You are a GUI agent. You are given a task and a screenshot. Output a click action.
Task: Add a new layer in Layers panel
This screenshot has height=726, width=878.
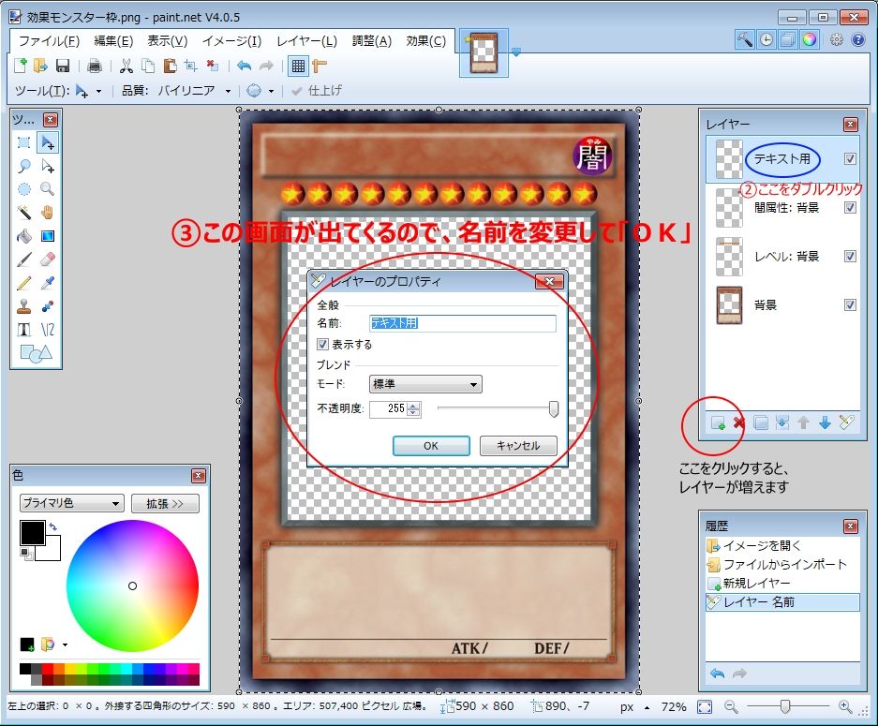click(x=718, y=423)
